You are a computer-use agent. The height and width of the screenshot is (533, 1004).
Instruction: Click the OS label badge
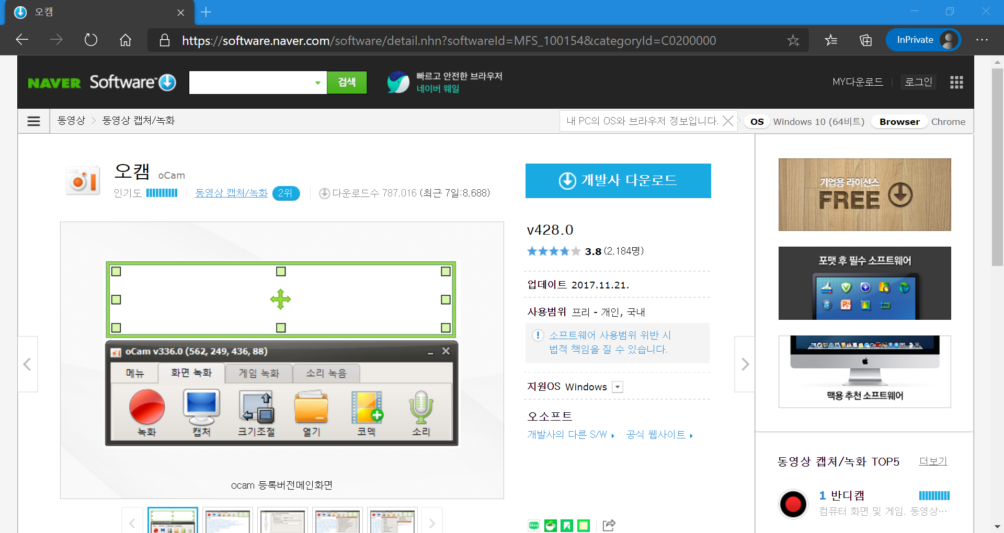(x=757, y=122)
